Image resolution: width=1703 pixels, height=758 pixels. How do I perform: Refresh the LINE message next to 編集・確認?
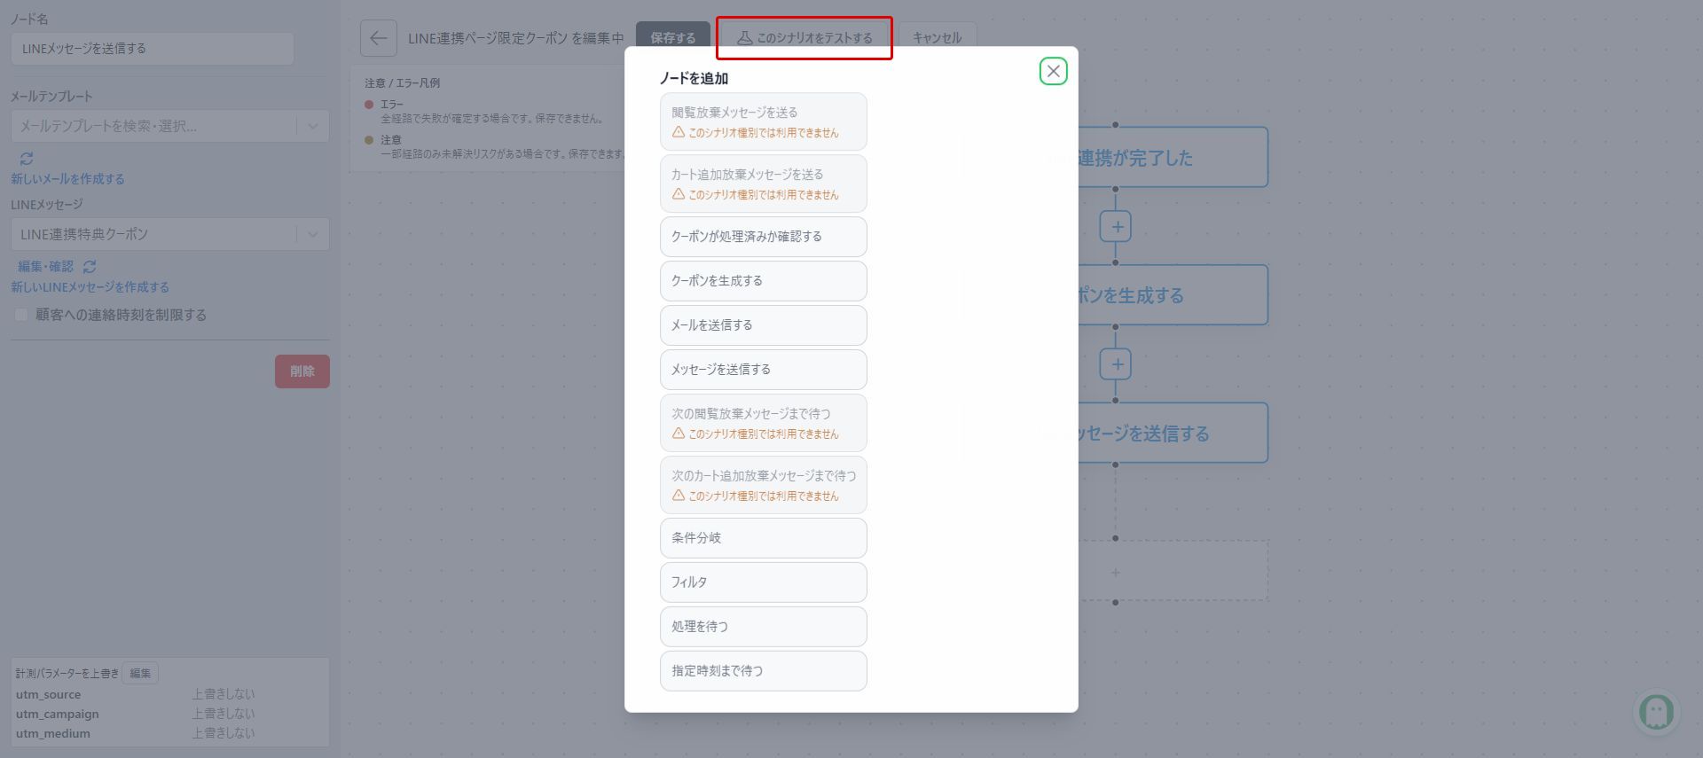click(90, 266)
